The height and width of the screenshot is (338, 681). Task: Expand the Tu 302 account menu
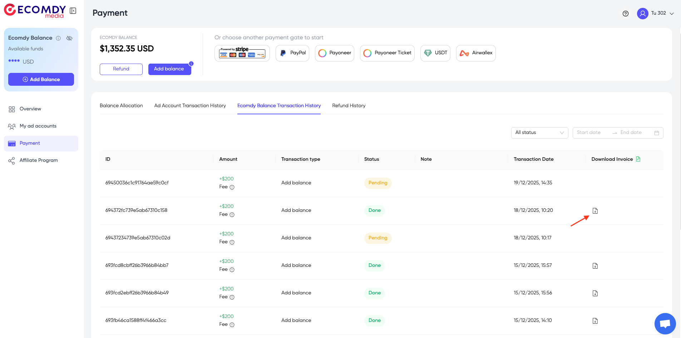point(659,13)
